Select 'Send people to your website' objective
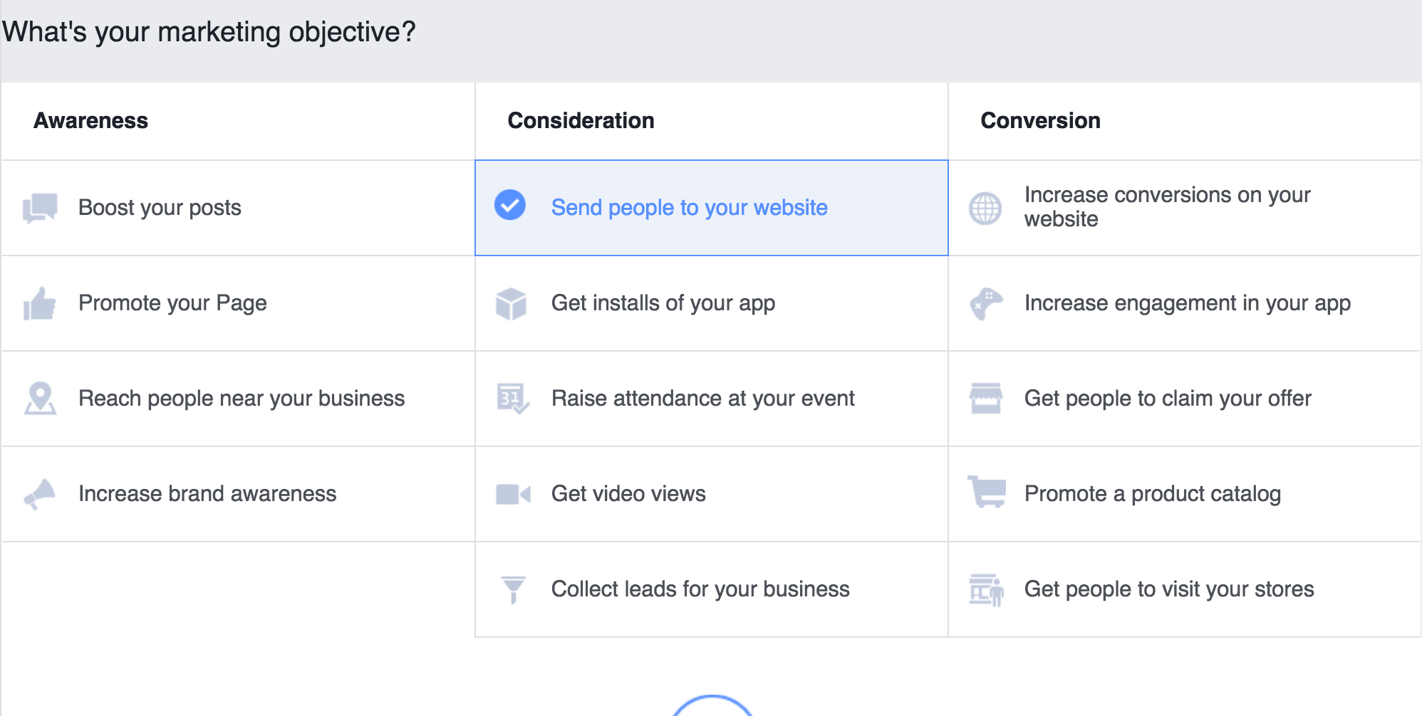1422x716 pixels. click(x=689, y=208)
